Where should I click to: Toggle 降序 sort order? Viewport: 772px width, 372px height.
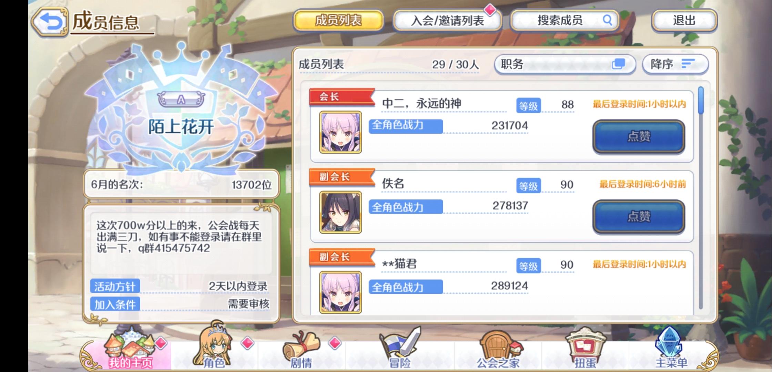(x=675, y=64)
